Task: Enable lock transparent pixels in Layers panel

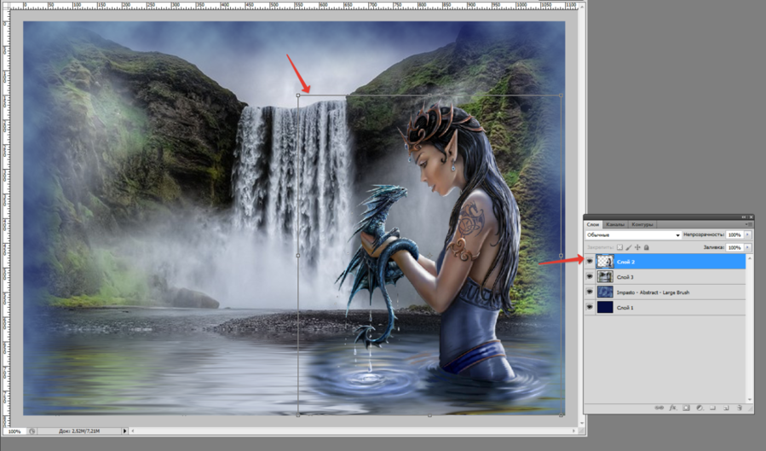Action: [619, 248]
